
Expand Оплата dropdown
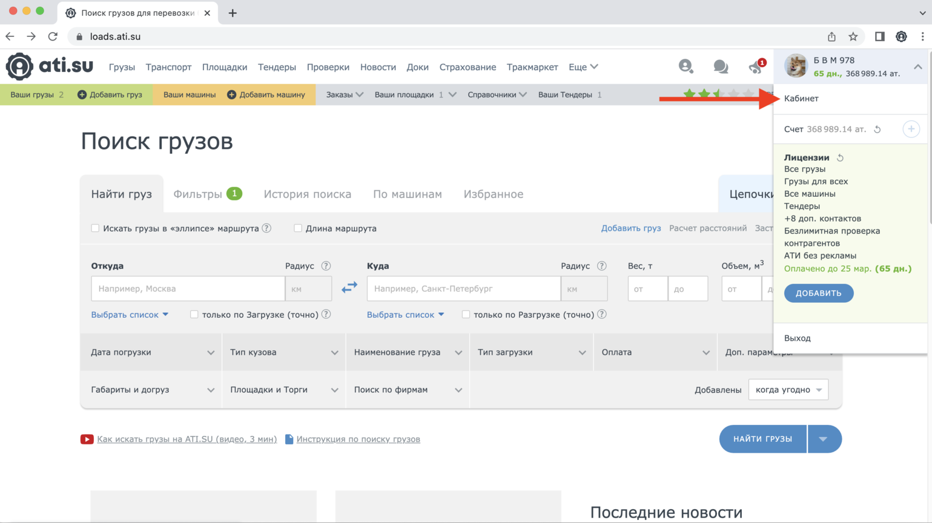tap(655, 352)
